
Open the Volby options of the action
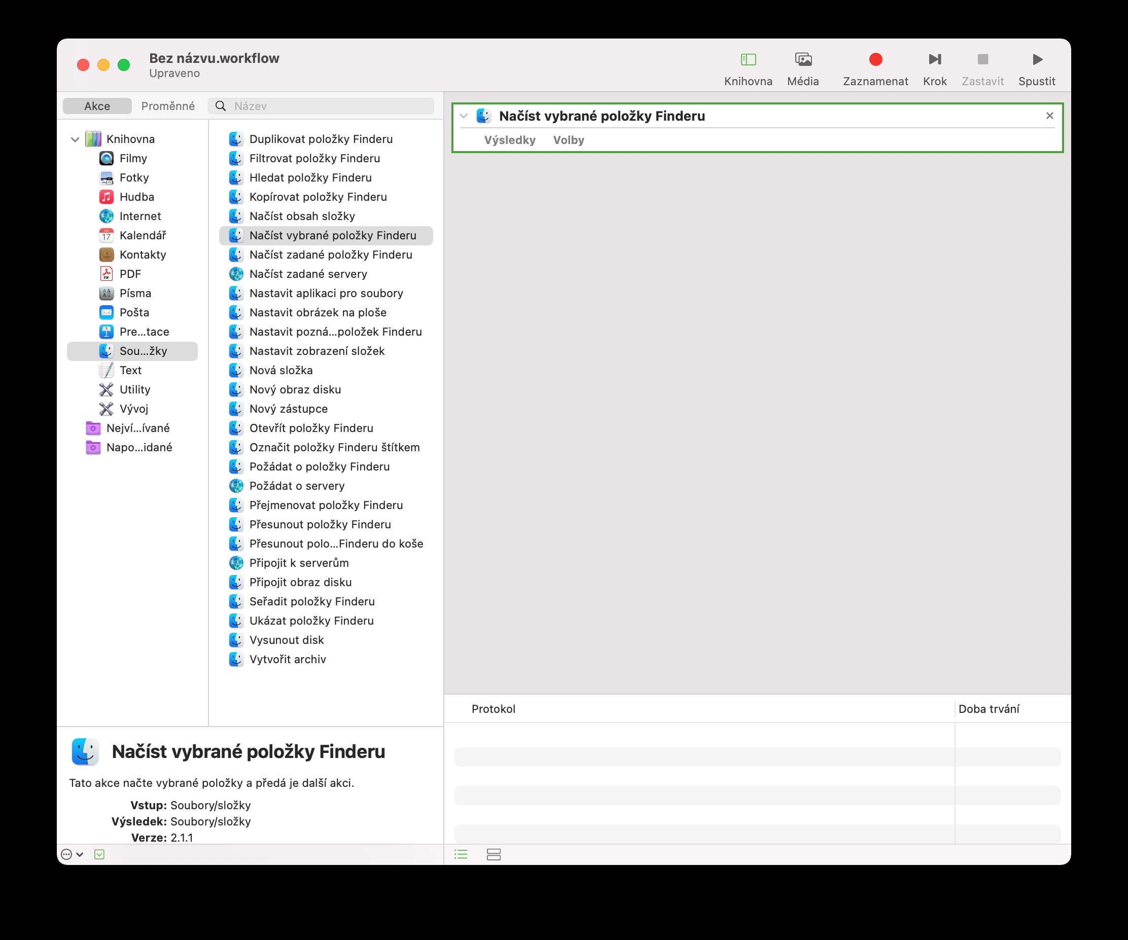[568, 140]
